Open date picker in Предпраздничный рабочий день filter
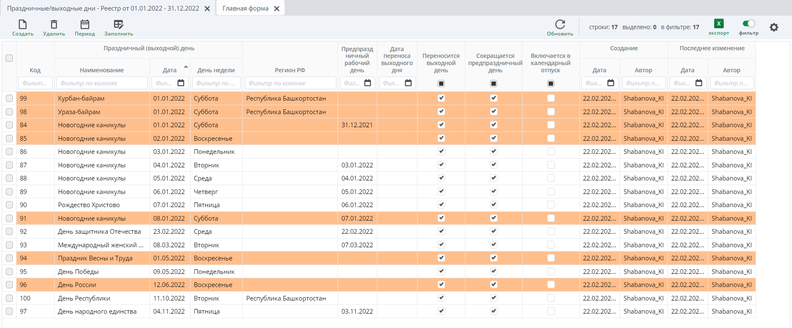The image size is (792, 328). coord(368,83)
